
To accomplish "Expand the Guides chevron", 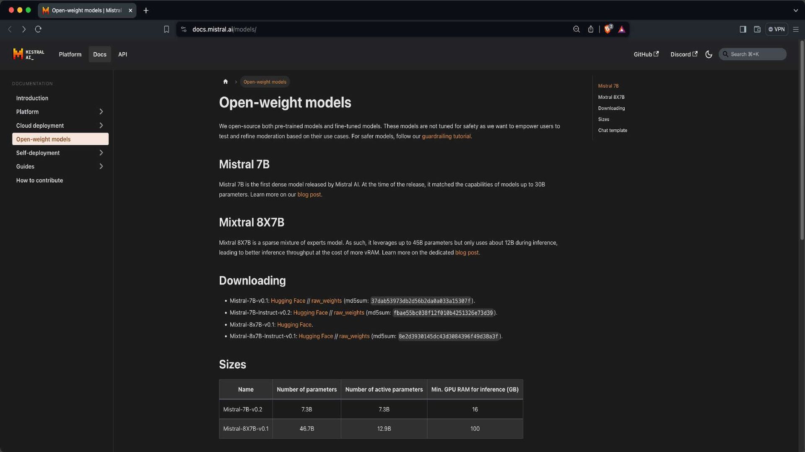I will click(x=101, y=167).
